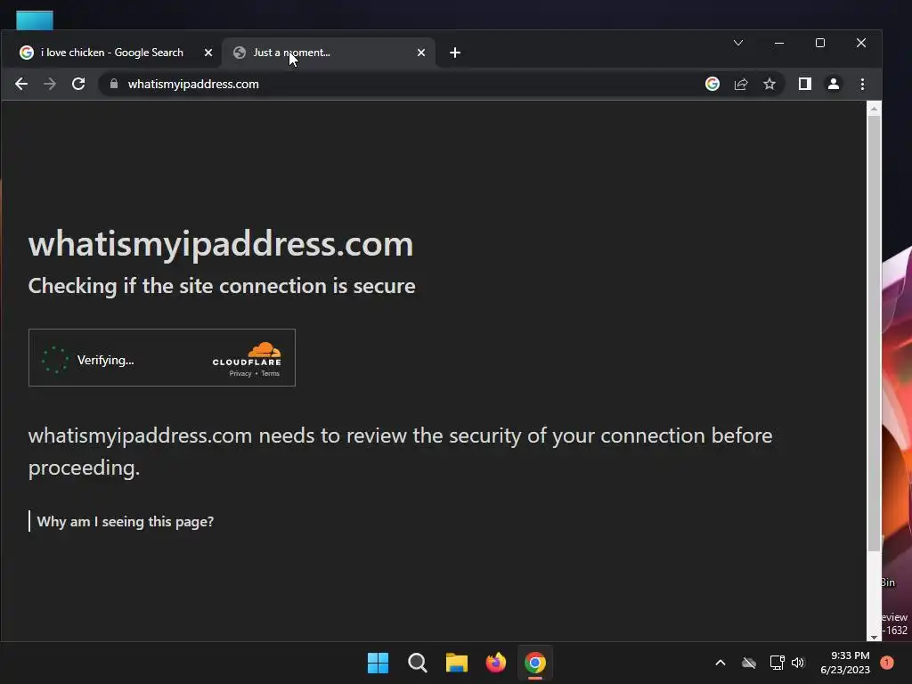Open the notification badge
Screen dimensions: 912x684
coord(887,663)
